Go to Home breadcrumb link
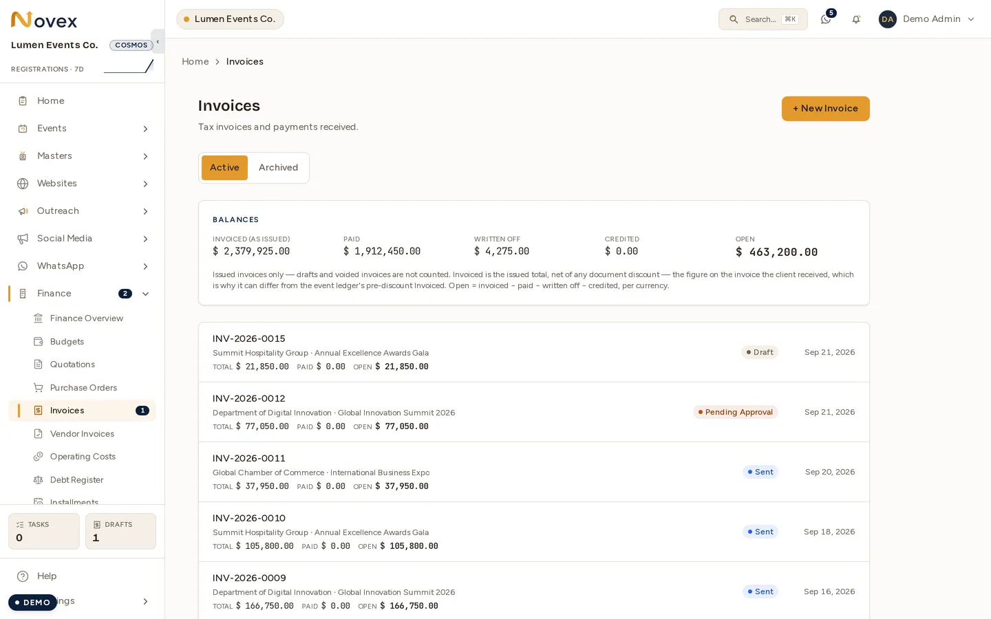The height and width of the screenshot is (619, 991). [195, 62]
